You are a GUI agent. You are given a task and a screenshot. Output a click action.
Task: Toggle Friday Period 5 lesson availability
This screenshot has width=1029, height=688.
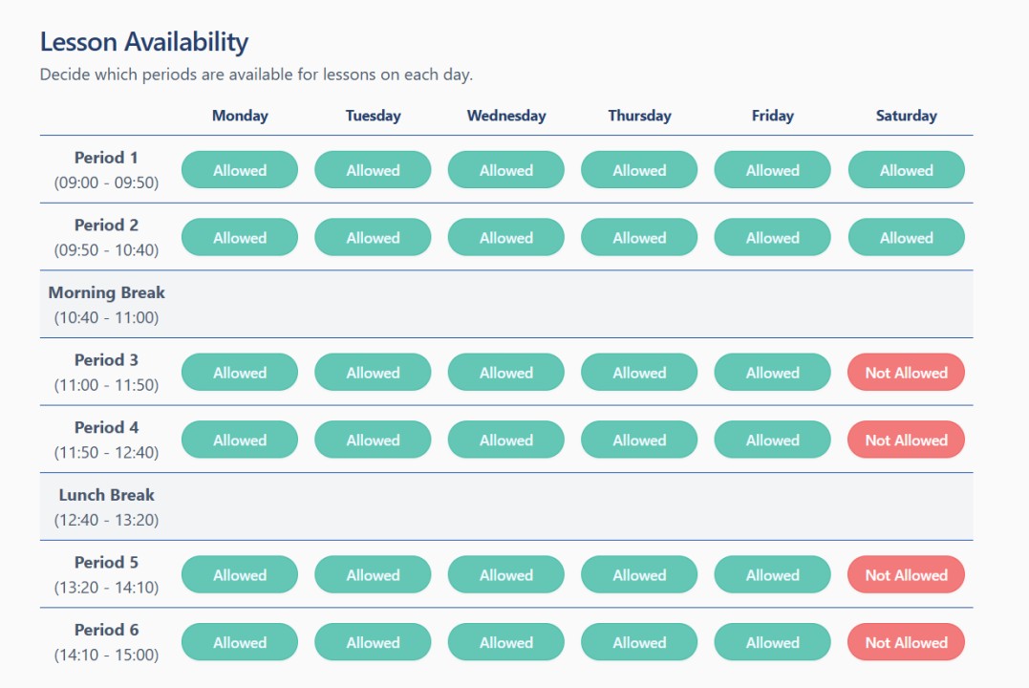click(772, 574)
